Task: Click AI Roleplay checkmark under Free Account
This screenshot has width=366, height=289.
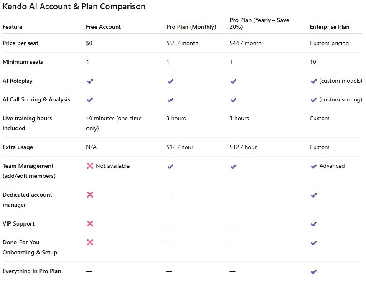Action: pos(90,81)
